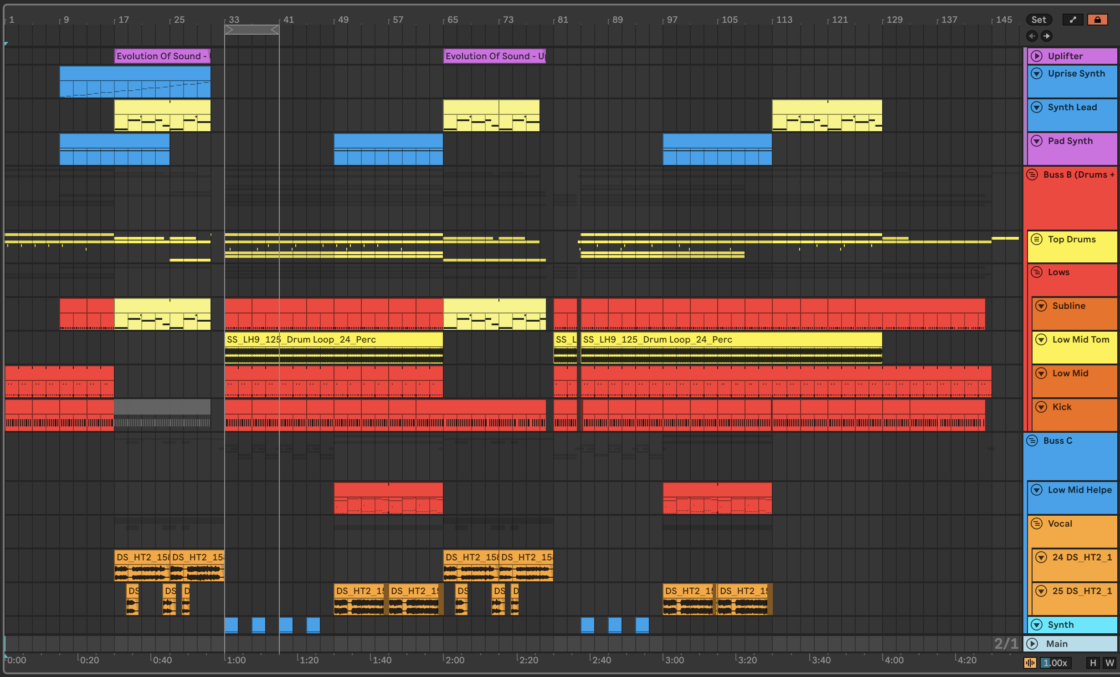Viewport: 1120px width, 677px height.
Task: Select the first Evolution Of Sound clip
Action: point(162,56)
